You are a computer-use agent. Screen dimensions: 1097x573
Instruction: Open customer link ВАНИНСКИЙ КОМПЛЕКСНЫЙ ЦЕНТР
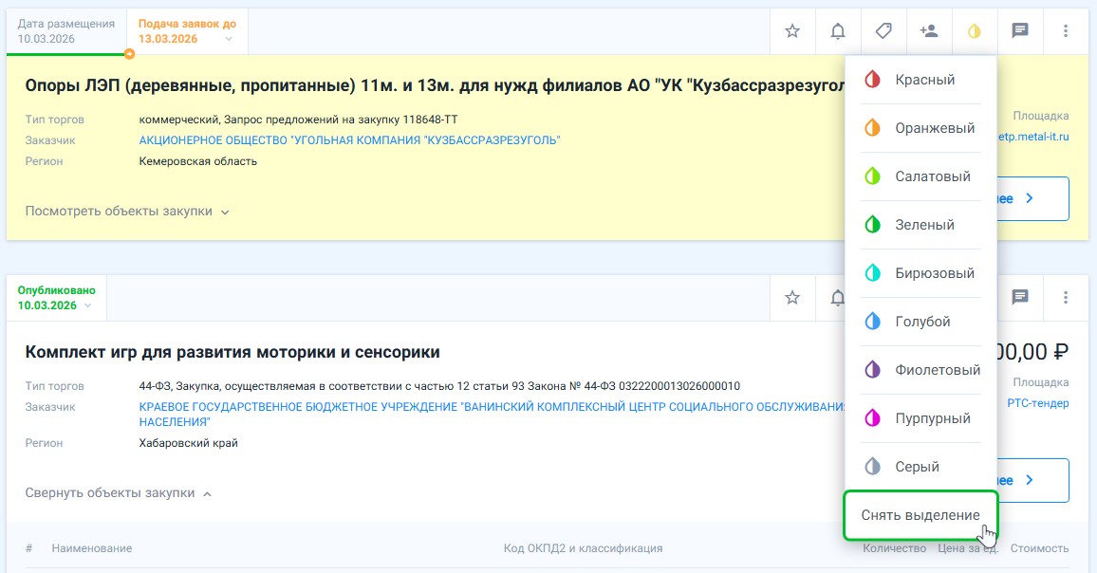point(492,415)
